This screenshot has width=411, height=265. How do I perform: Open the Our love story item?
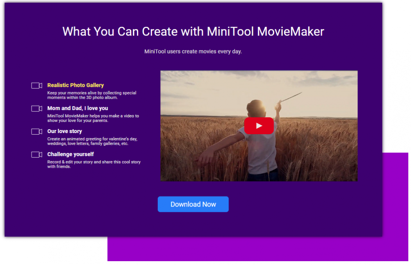(65, 131)
